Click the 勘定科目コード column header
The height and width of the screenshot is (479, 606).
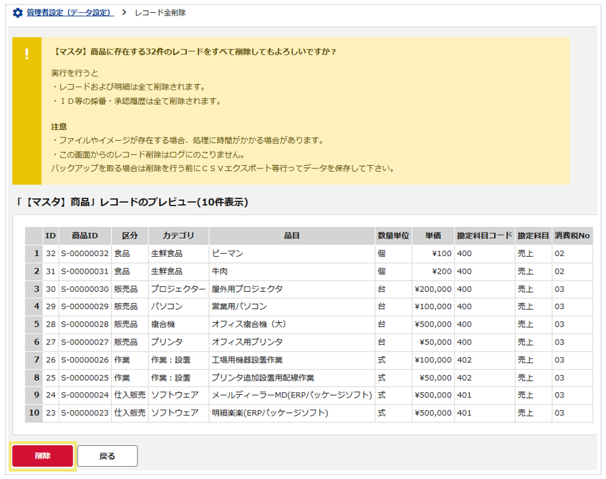[485, 236]
